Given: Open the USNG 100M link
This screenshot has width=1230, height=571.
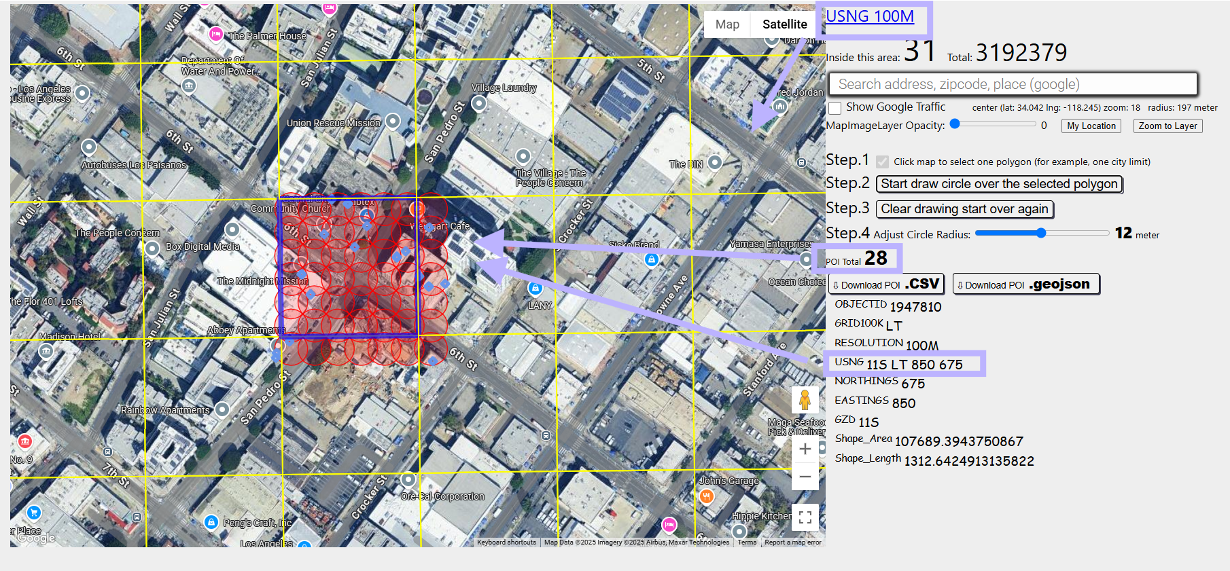Looking at the screenshot, I should 869,16.
